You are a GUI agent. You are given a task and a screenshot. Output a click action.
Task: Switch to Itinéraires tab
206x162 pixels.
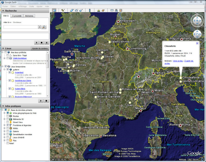[x=29, y=16]
